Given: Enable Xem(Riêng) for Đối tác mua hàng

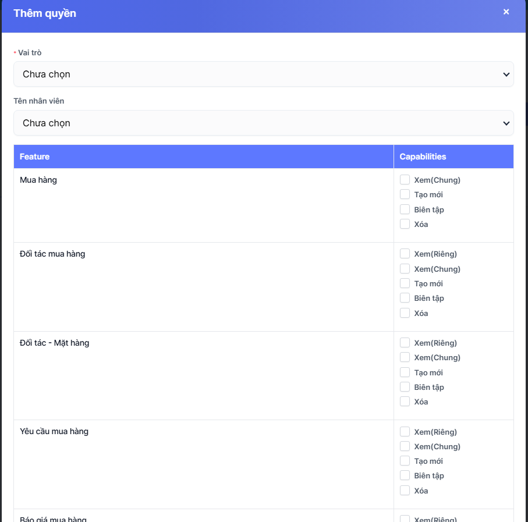Looking at the screenshot, I should 405,254.
